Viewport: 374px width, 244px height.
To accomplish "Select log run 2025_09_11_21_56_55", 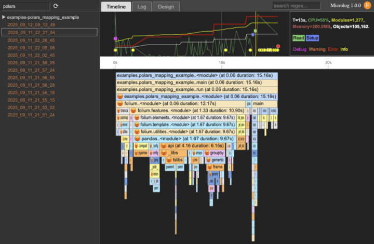I will click(31, 78).
